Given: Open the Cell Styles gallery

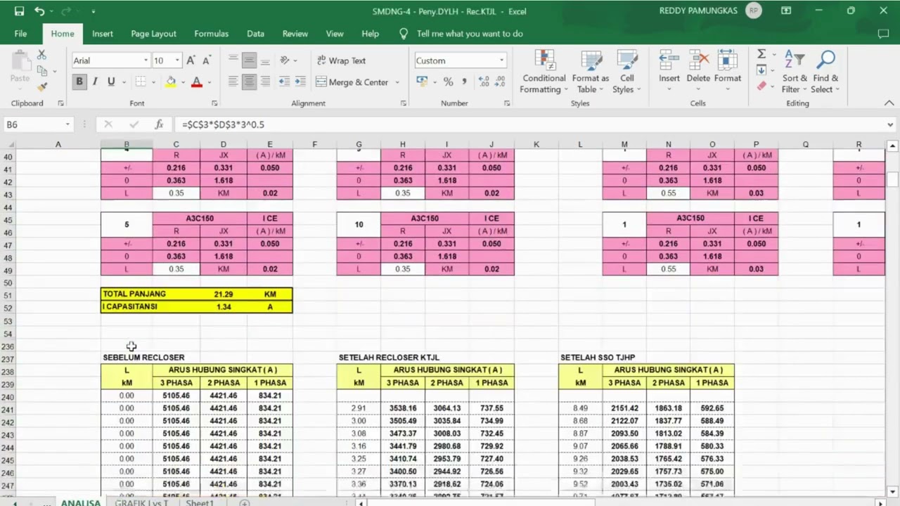Looking at the screenshot, I should (x=626, y=71).
